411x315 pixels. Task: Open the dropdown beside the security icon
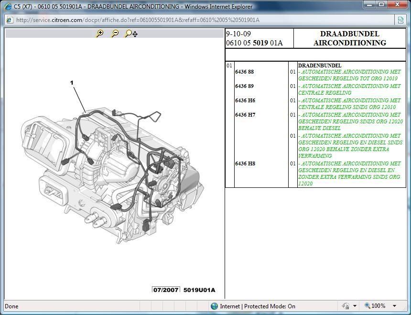pos(355,306)
